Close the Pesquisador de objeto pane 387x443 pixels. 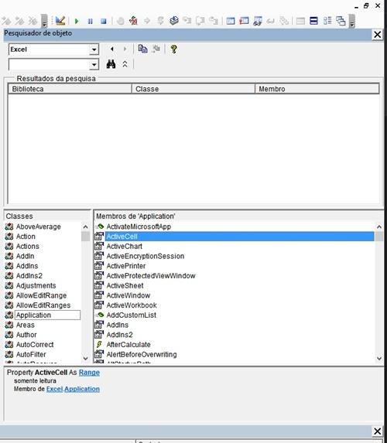pos(378,35)
